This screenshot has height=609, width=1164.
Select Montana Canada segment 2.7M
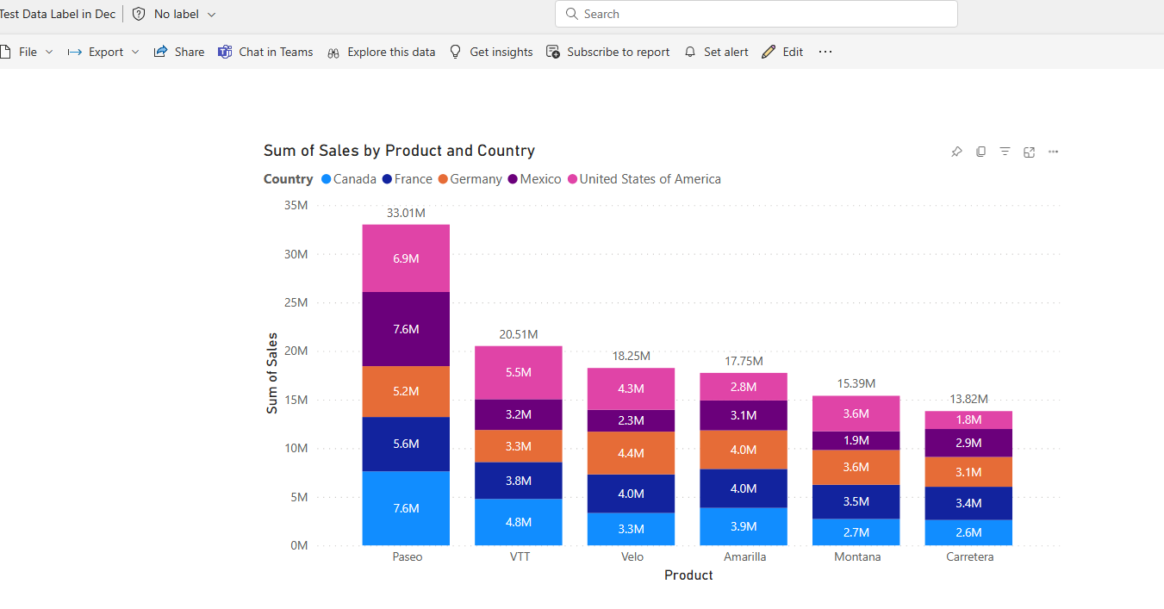click(x=856, y=532)
